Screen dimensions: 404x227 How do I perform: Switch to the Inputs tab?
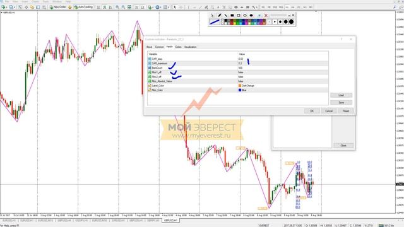169,47
